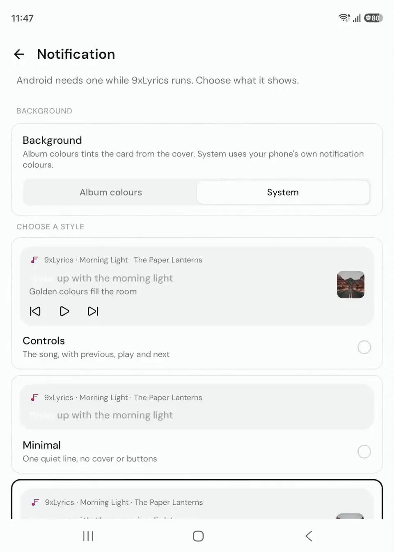This screenshot has height=552, width=394.
Task: Tap next track icon in Controls preview
Action: [x=93, y=311]
